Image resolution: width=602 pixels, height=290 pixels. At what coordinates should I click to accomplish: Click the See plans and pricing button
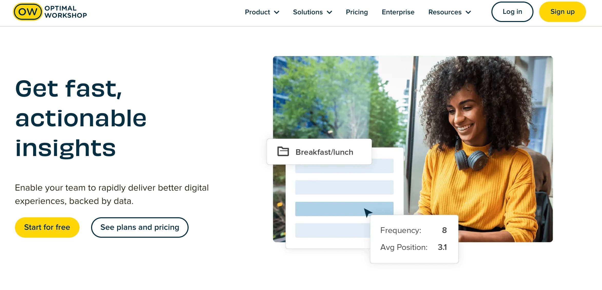click(139, 227)
